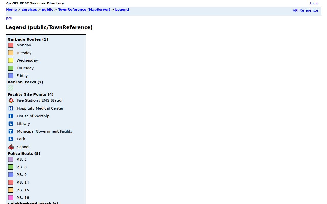This screenshot has width=327, height=204.
Task: Select the House of Worship symbol
Action: [x=11, y=116]
